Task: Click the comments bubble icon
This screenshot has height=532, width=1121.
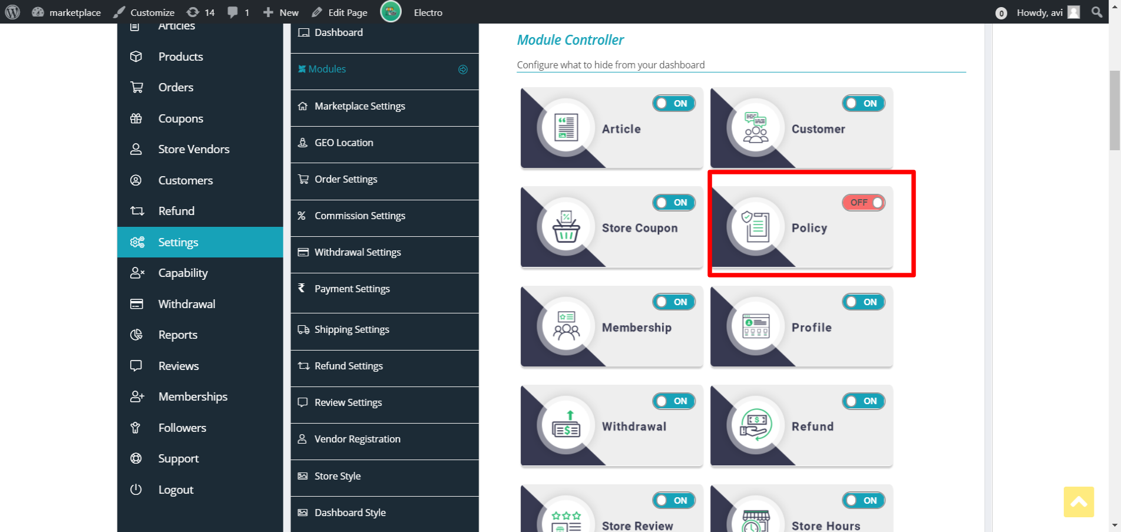Action: pyautogui.click(x=233, y=12)
